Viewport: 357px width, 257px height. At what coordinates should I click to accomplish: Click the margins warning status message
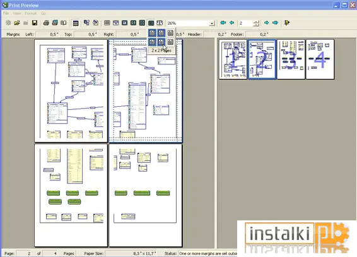tap(208, 253)
